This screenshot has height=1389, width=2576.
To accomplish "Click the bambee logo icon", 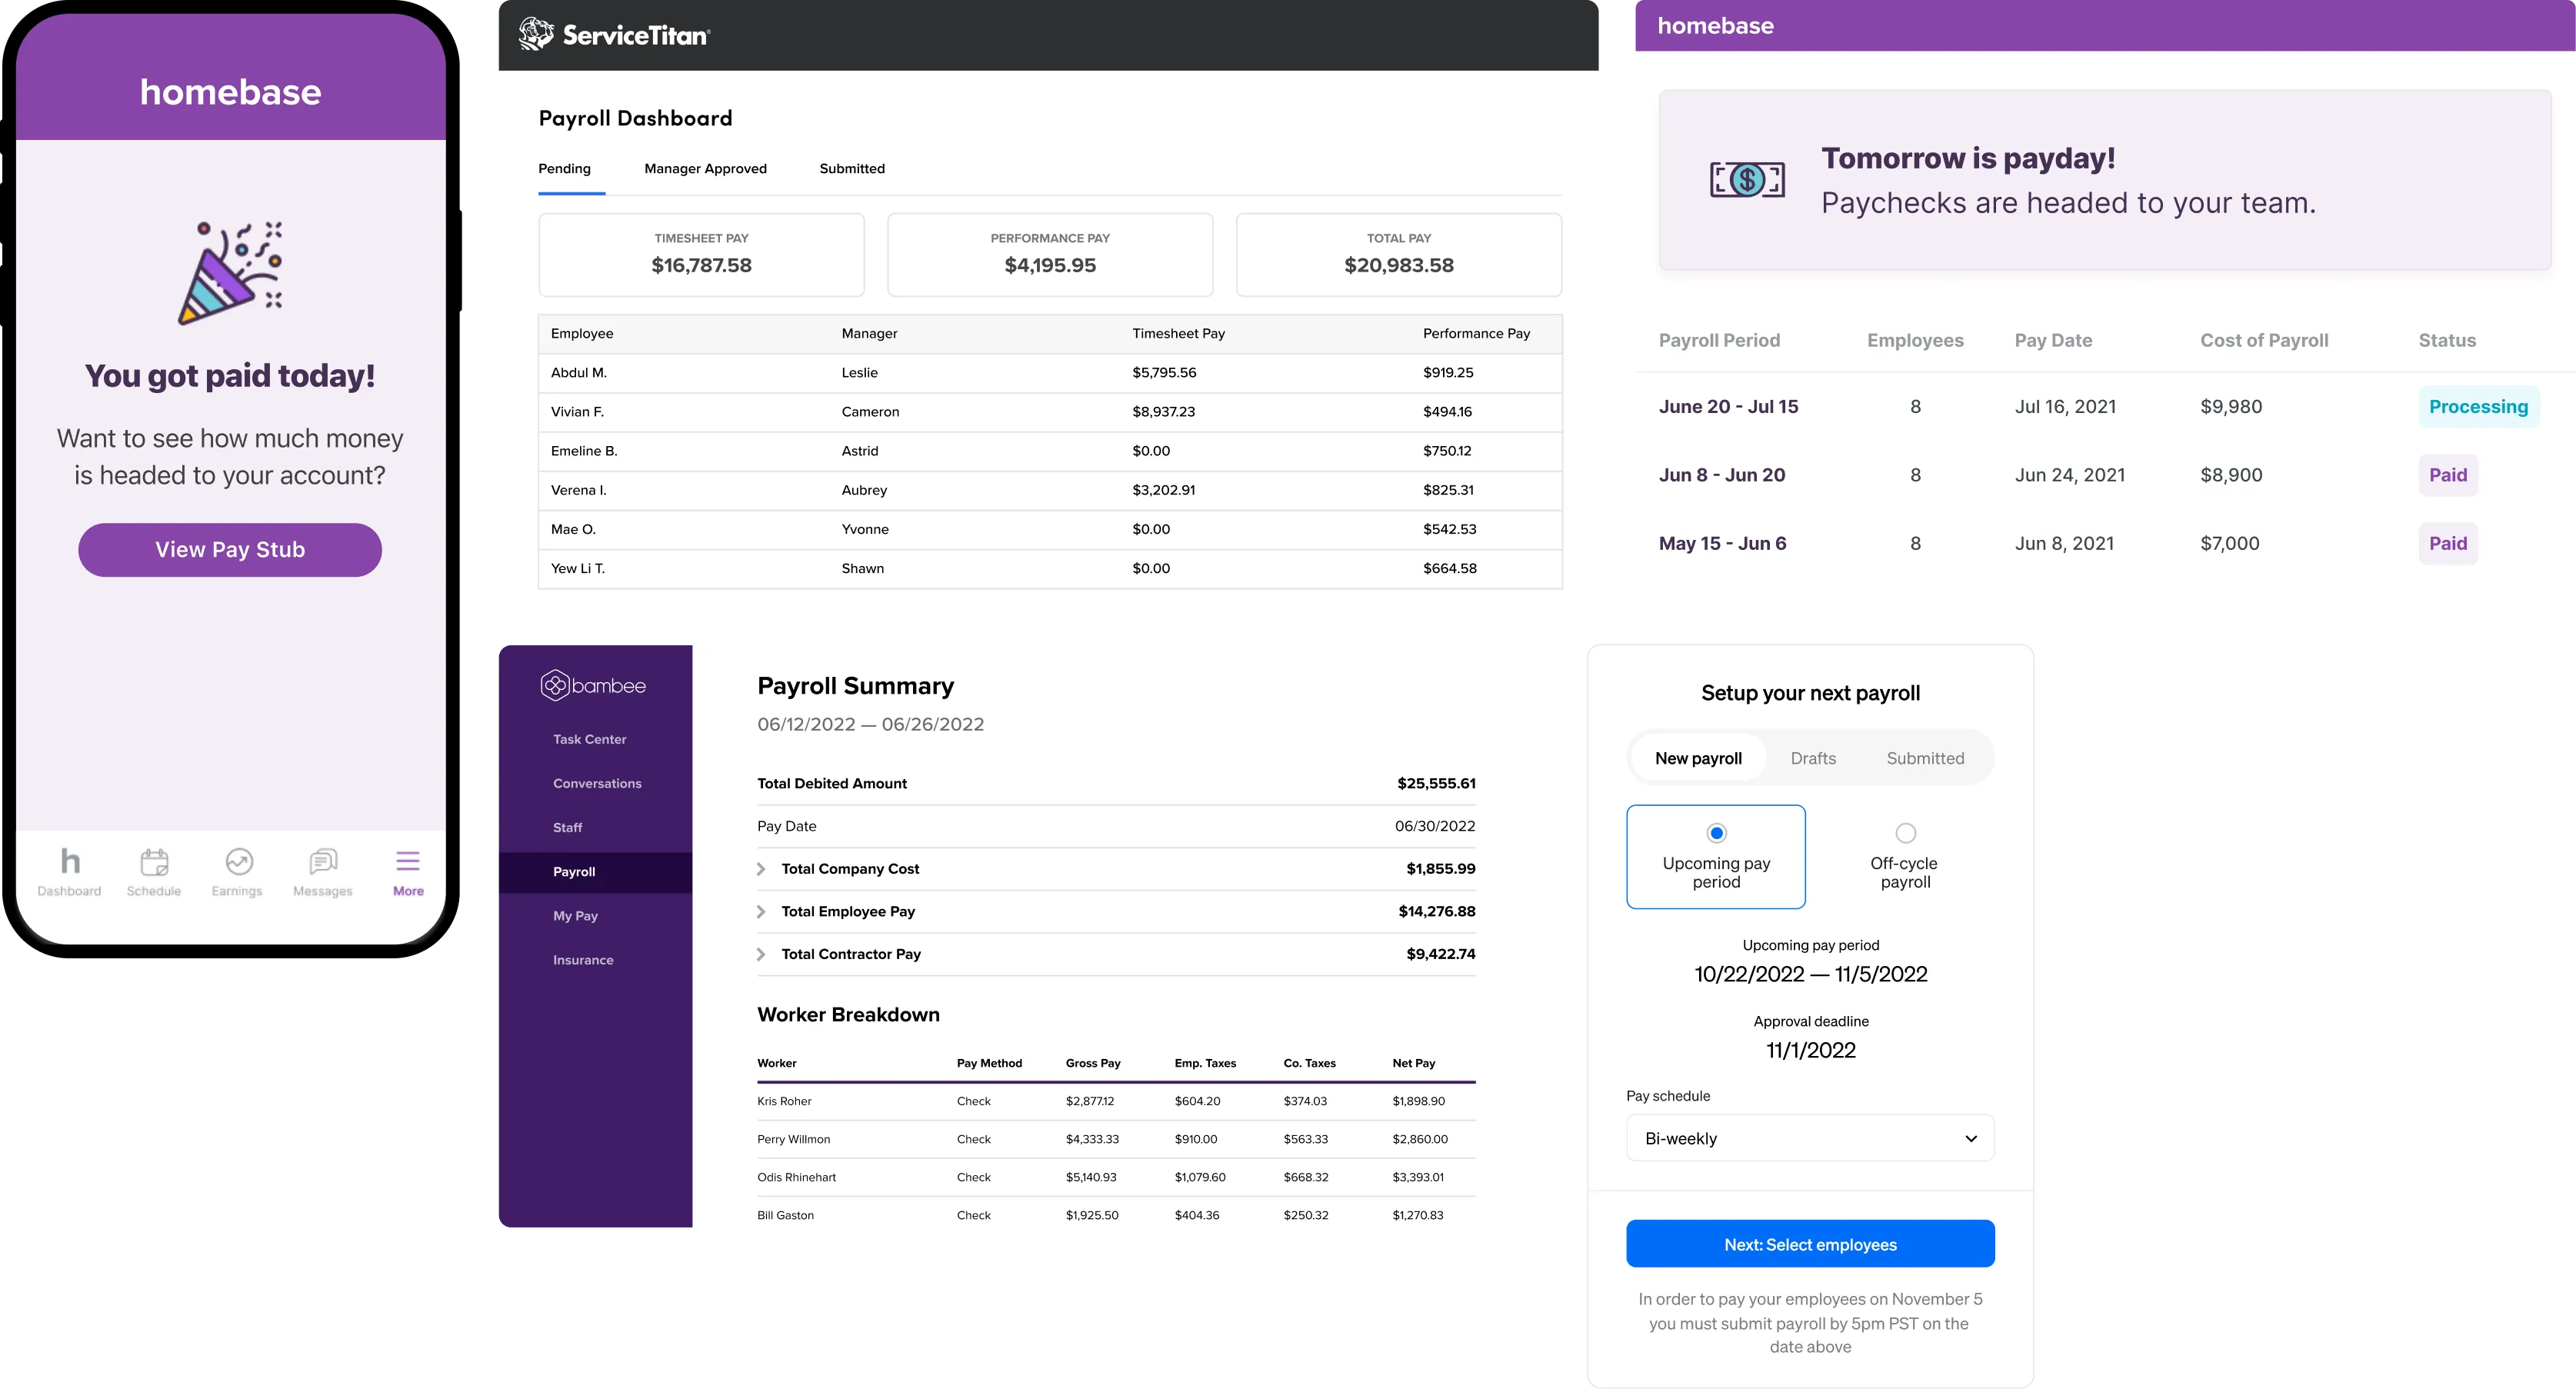I will (x=554, y=685).
